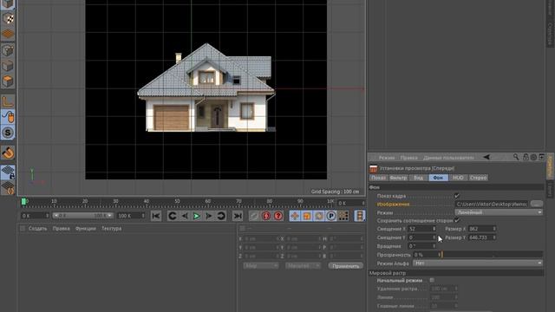Viewport: 555px width, 312px height.
Task: Click the target icon beside the padlock
Action: point(533,157)
